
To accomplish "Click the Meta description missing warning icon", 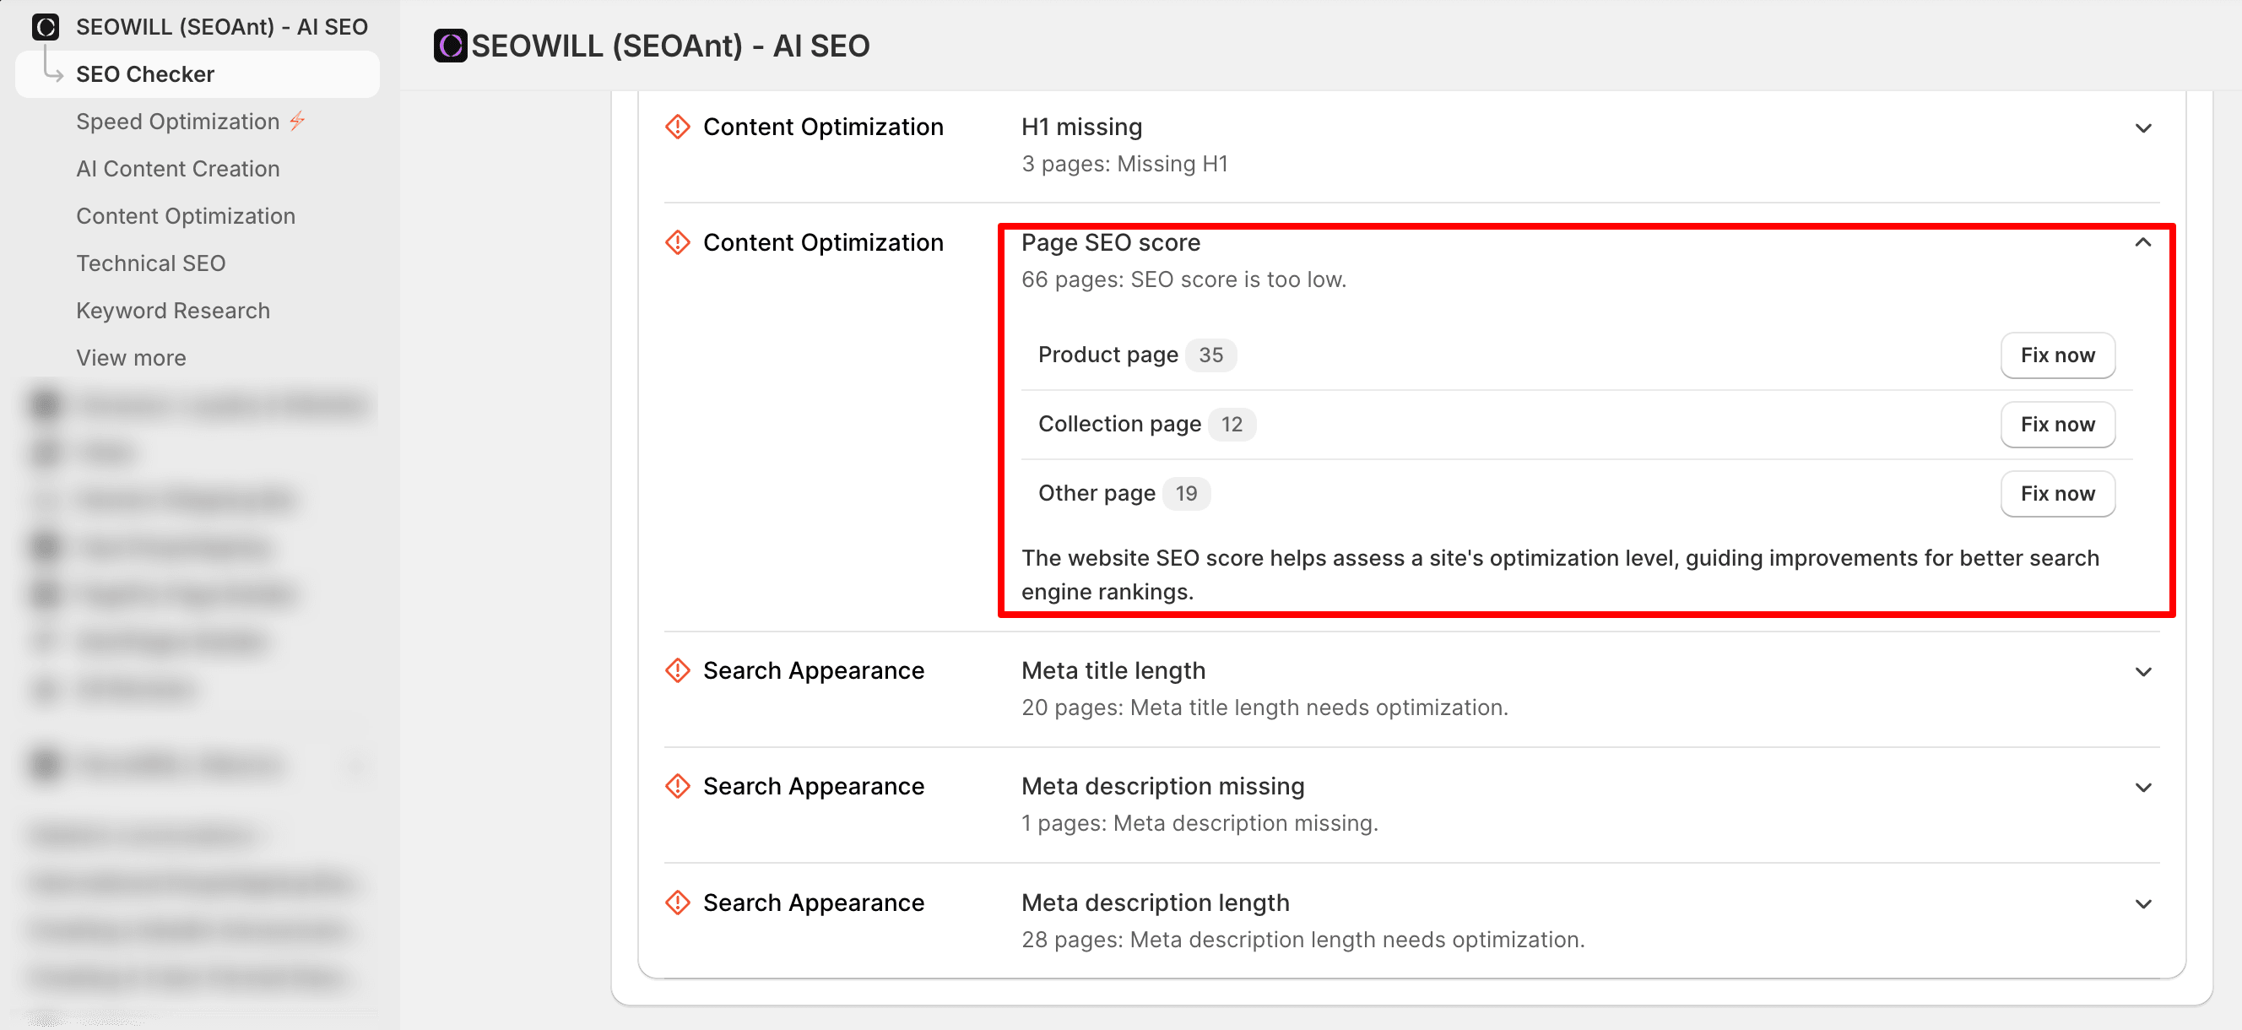I will pyautogui.click(x=677, y=786).
